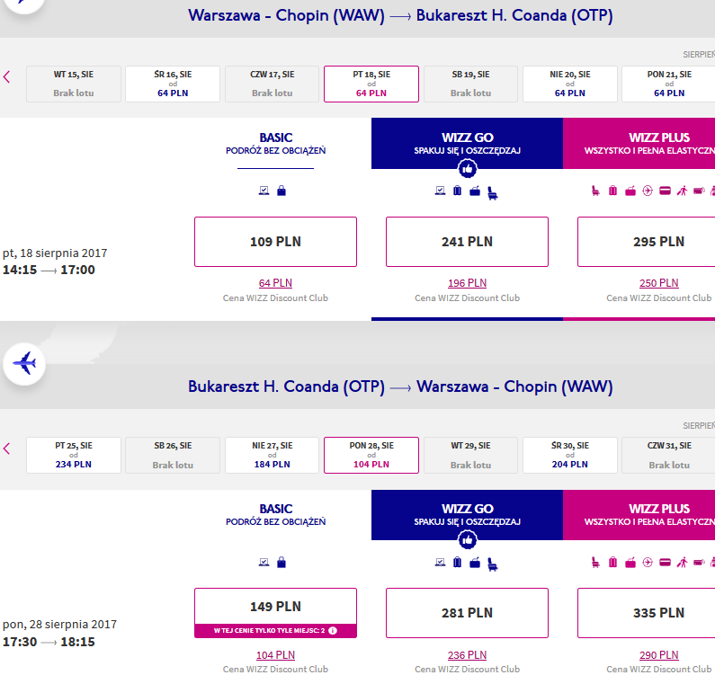This screenshot has width=715, height=675.
Task: Click online check-in icon in outbound WIZZ GO
Action: [440, 191]
